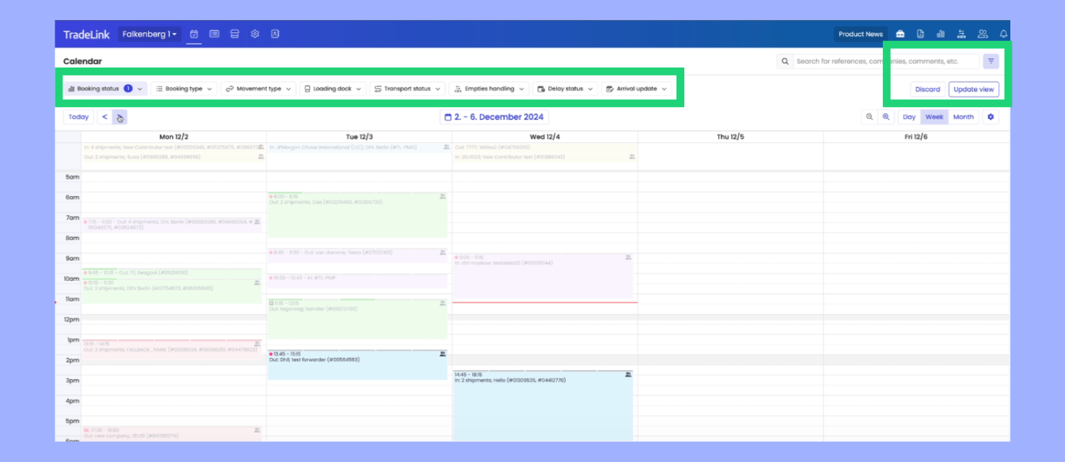
Task: Click the list view icon in navbar
Action: click(214, 34)
